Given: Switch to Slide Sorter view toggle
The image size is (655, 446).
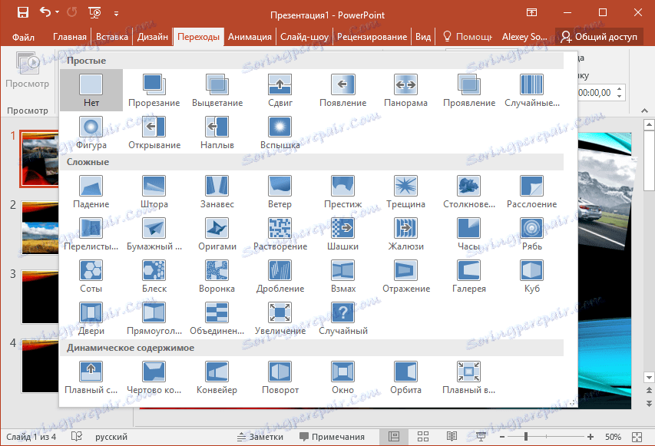Looking at the screenshot, I should coord(422,436).
